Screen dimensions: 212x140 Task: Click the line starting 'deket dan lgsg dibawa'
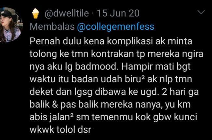tap(114, 92)
